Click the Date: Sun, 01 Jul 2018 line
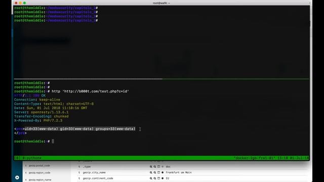 tap(51, 108)
